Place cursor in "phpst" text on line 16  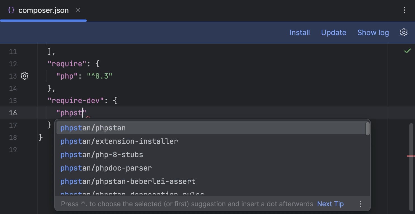(x=71, y=113)
